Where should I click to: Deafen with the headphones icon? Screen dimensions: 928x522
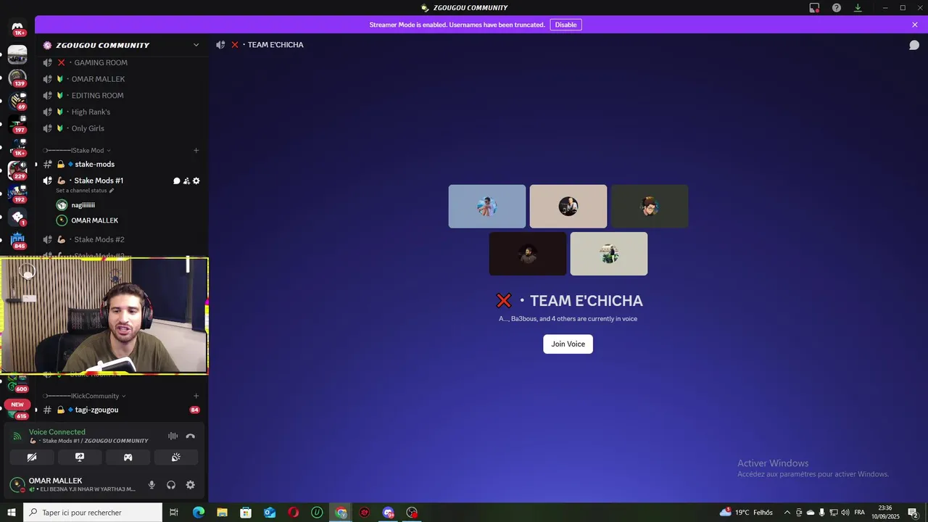[171, 485]
